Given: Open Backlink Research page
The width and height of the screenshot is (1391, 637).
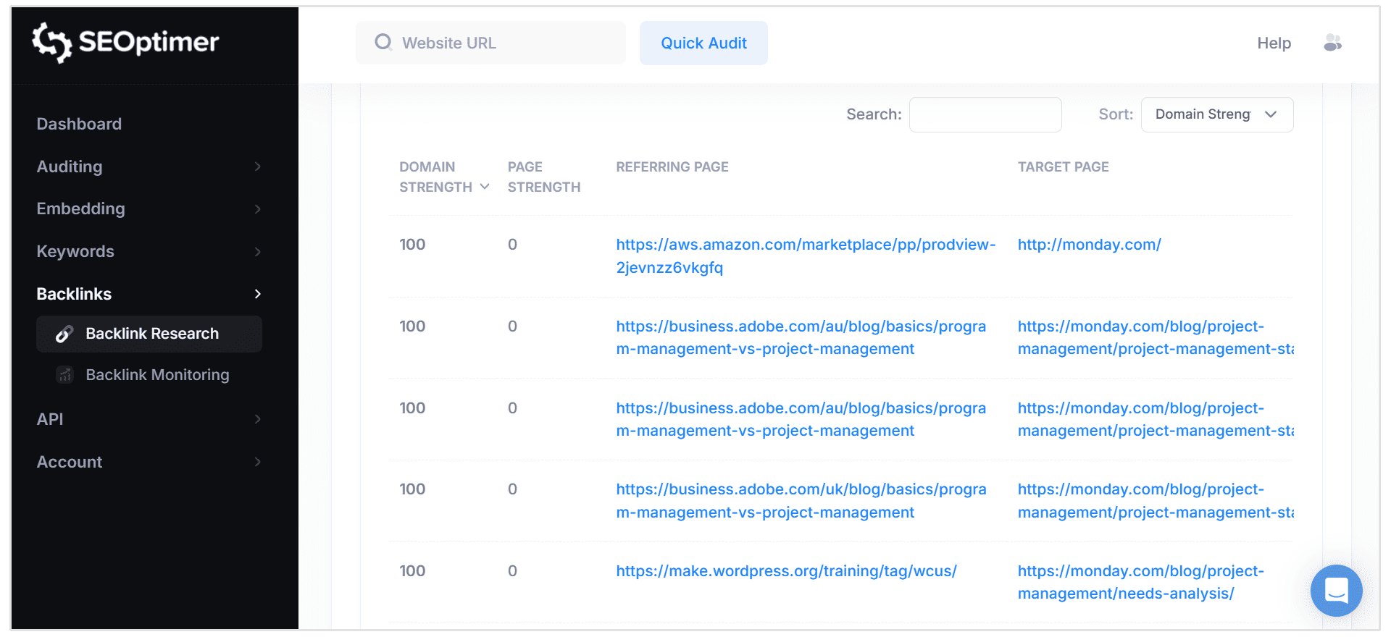Looking at the screenshot, I should 149,334.
